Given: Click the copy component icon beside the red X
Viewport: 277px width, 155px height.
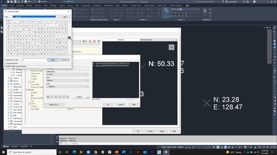Looking at the screenshot, I should click(90, 41).
